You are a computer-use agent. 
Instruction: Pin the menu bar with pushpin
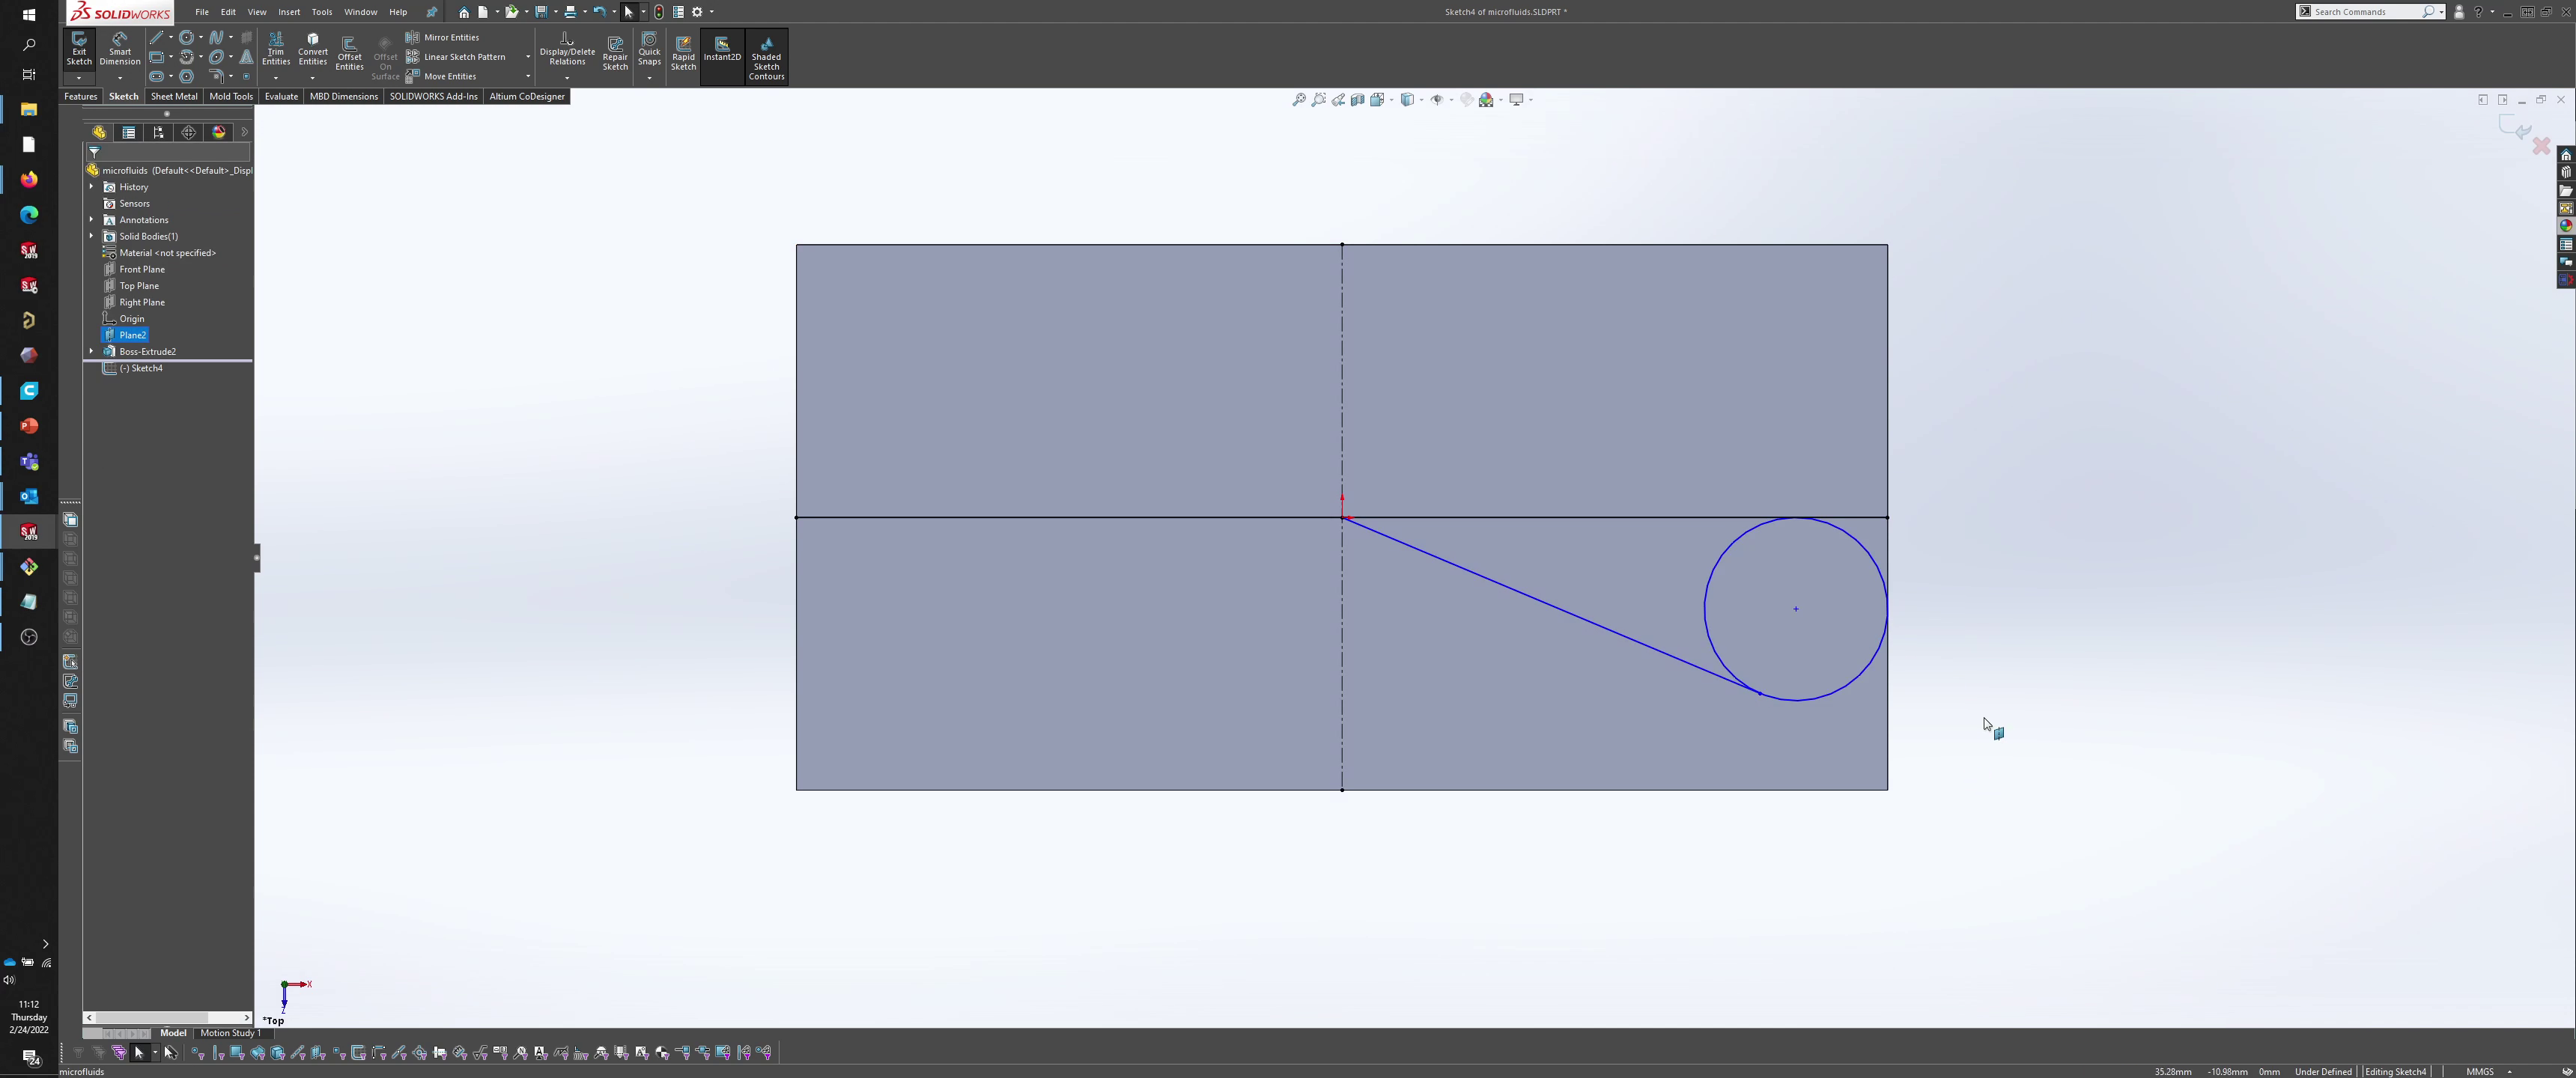[431, 12]
